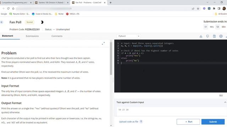
Task: Reload the current page
Action: click(x=8, y=8)
